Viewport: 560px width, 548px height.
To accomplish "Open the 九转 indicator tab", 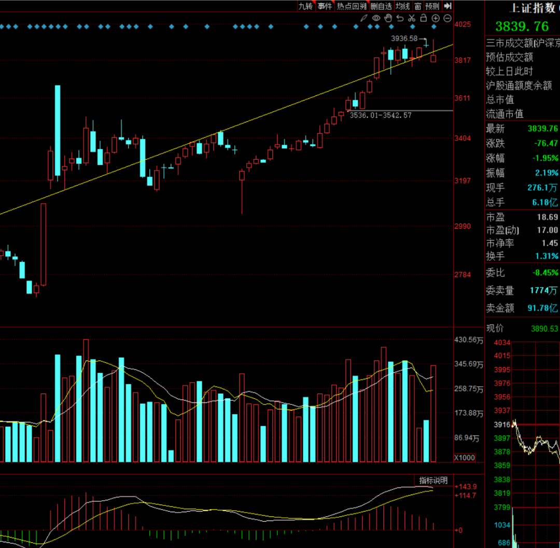I will pos(306,6).
